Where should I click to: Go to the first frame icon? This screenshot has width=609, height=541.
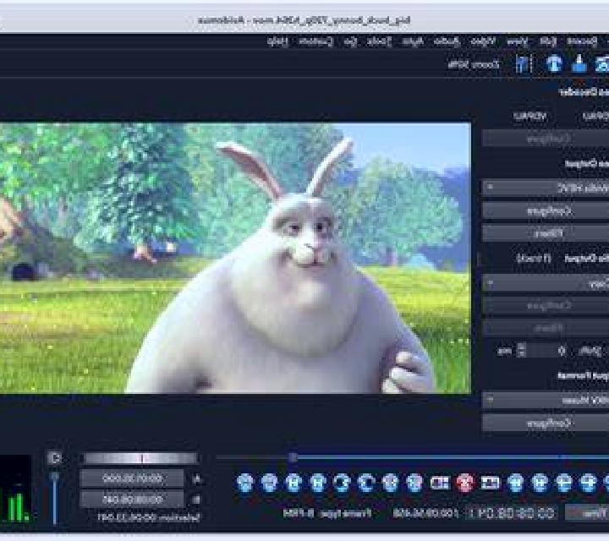(318, 483)
